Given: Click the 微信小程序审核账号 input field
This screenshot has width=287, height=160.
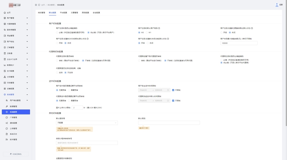Looking at the screenshot, I should pyautogui.click(x=87, y=143).
